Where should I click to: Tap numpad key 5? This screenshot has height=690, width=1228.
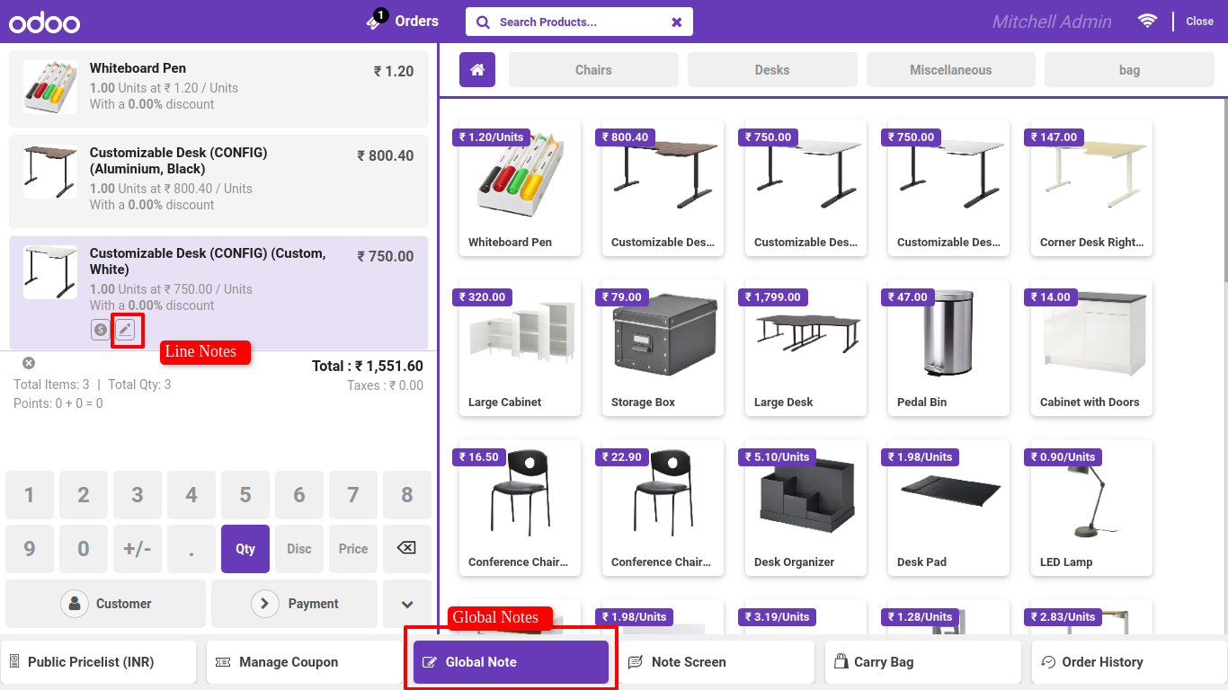pos(245,495)
